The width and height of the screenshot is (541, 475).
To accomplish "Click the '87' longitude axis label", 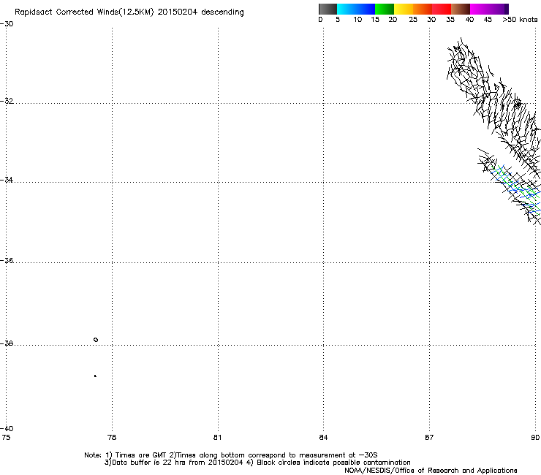I will [429, 438].
